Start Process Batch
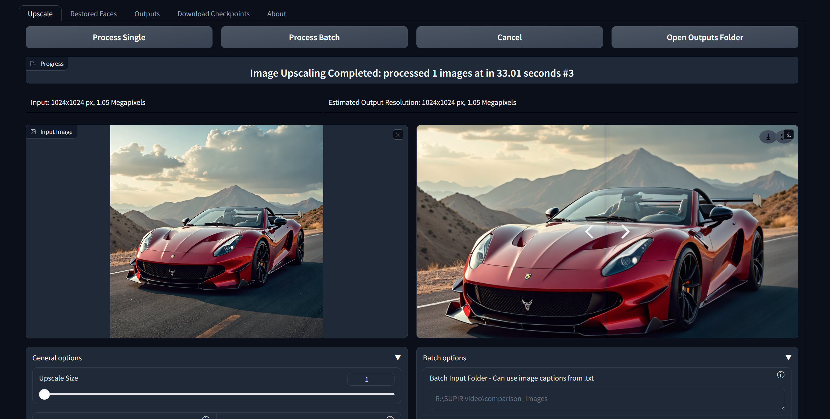The width and height of the screenshot is (830, 419). point(314,37)
